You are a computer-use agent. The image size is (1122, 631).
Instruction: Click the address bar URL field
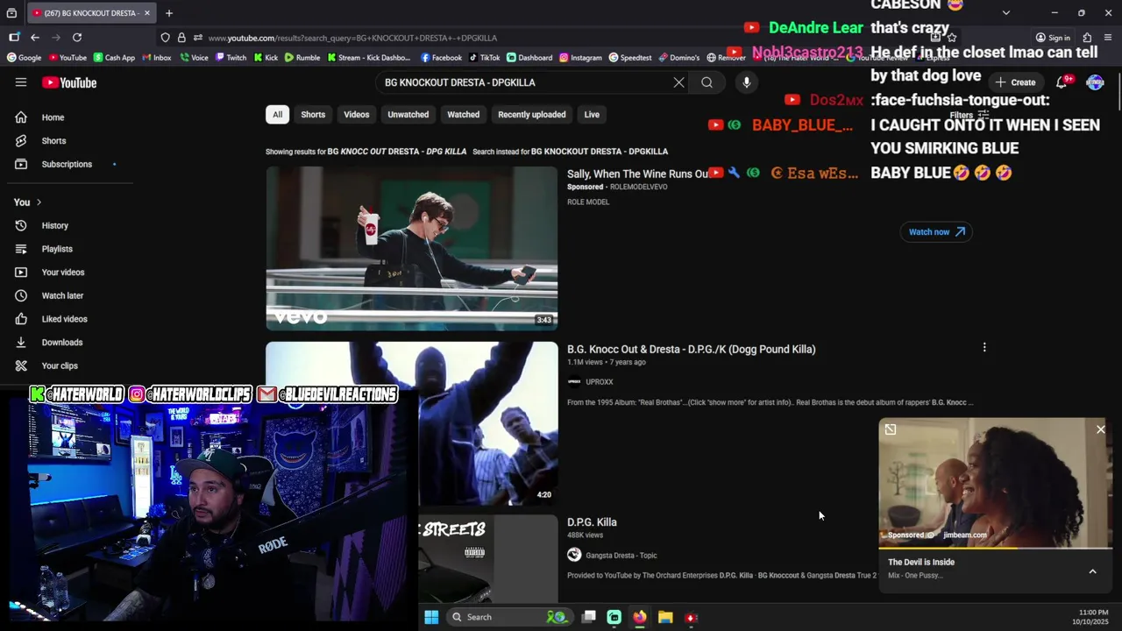click(561, 38)
